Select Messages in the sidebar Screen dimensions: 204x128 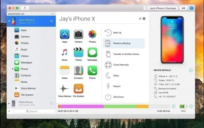26,63
